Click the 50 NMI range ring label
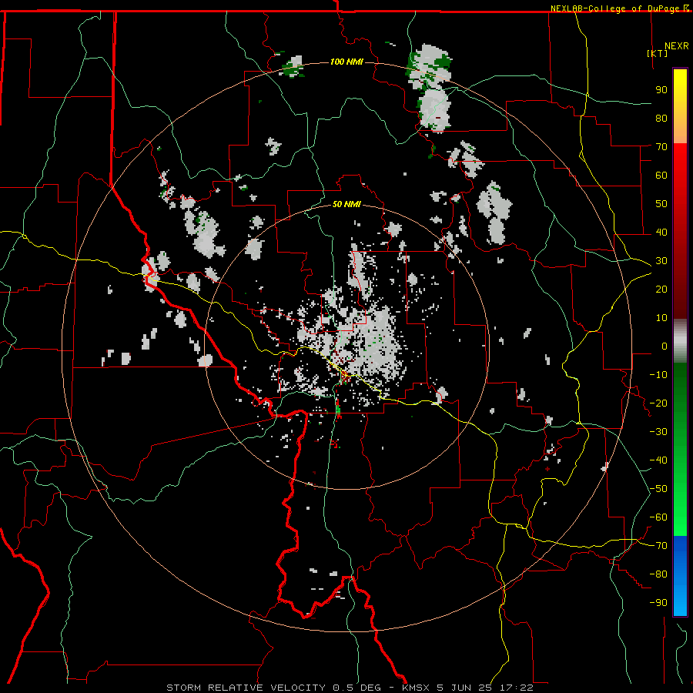Screen dimensions: 693x693 346,204
